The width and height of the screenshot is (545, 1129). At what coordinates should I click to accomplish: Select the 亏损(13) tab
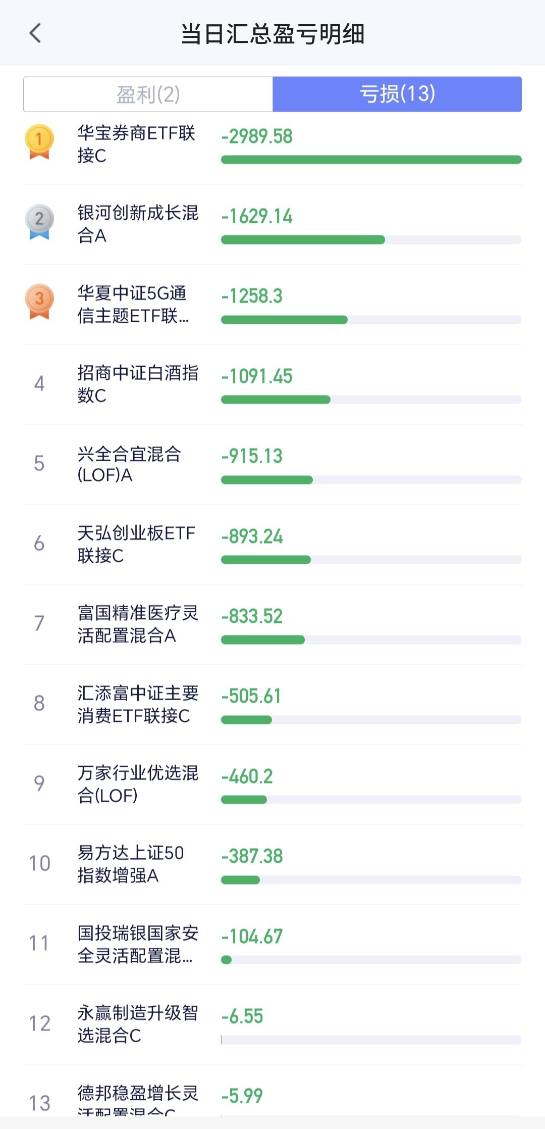pos(397,94)
